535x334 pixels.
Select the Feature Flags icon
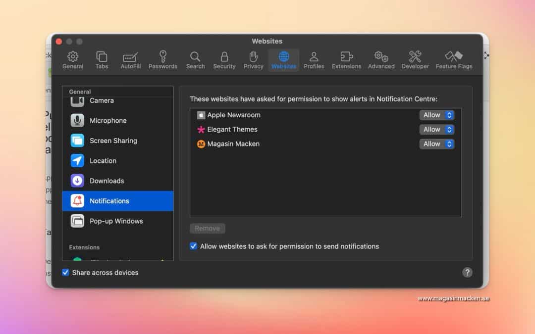(x=454, y=57)
